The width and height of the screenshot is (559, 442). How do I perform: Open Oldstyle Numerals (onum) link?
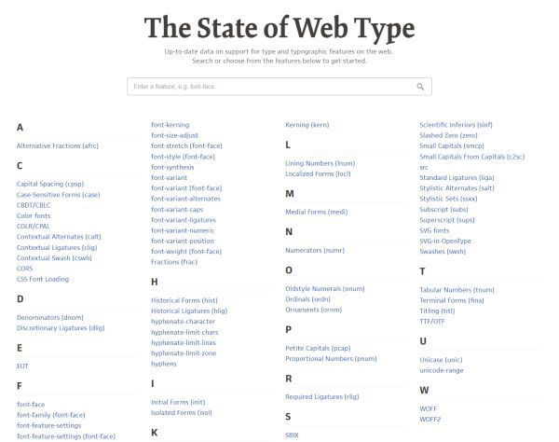(x=325, y=288)
